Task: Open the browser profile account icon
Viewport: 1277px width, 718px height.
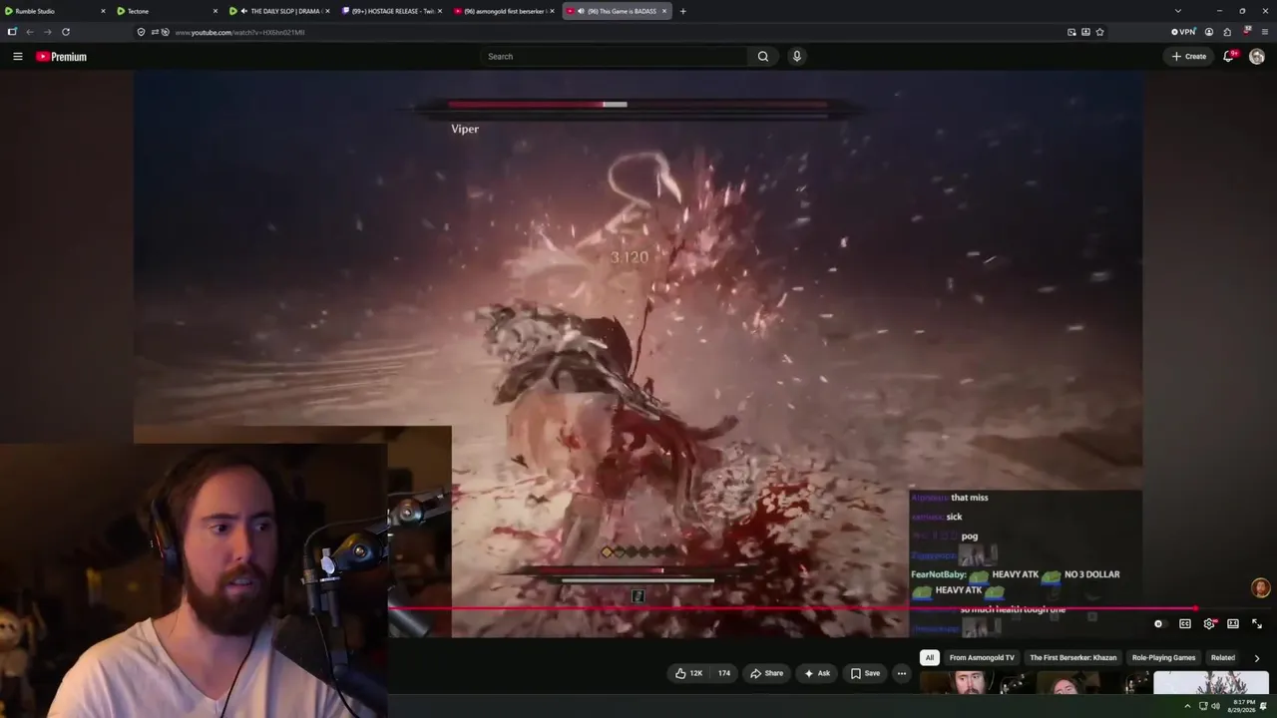Action: tap(1209, 32)
